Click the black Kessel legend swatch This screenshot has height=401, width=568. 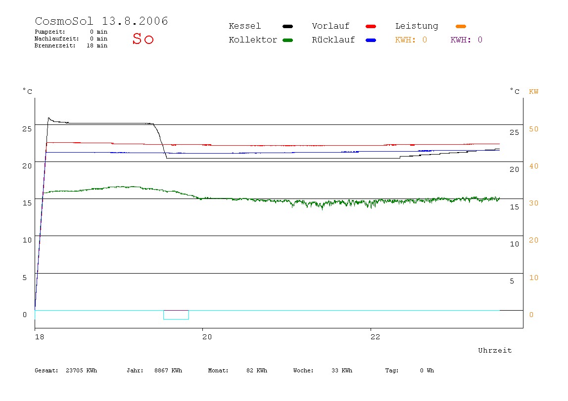click(287, 26)
